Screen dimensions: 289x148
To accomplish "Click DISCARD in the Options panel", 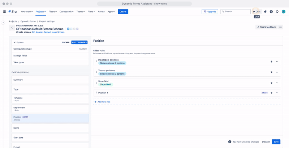I will pos(65,42).
